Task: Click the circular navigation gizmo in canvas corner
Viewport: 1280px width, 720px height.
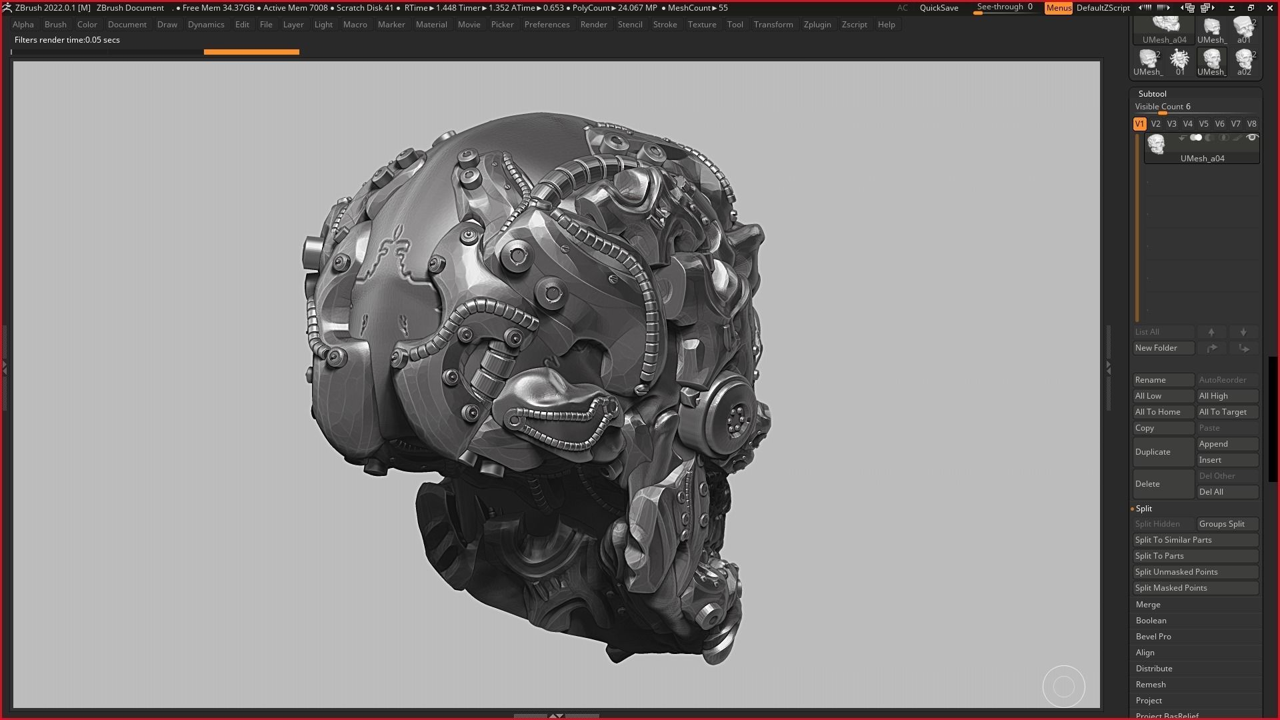Action: tap(1064, 687)
